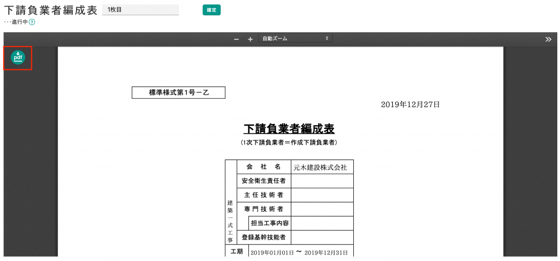The height and width of the screenshot is (261, 560).
Task: Click the empty 専門技術者 value cell
Action: click(x=322, y=209)
